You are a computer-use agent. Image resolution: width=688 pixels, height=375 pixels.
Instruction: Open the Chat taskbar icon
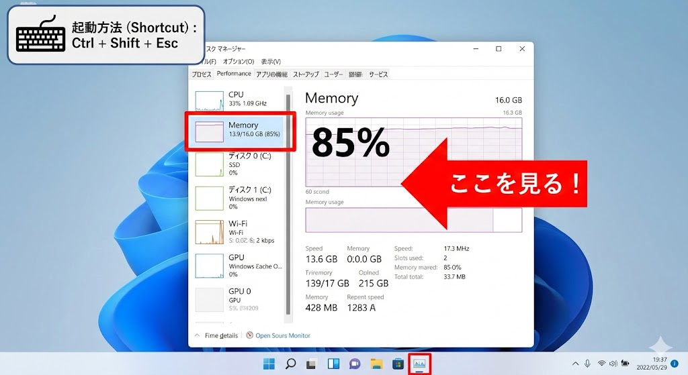coord(355,364)
